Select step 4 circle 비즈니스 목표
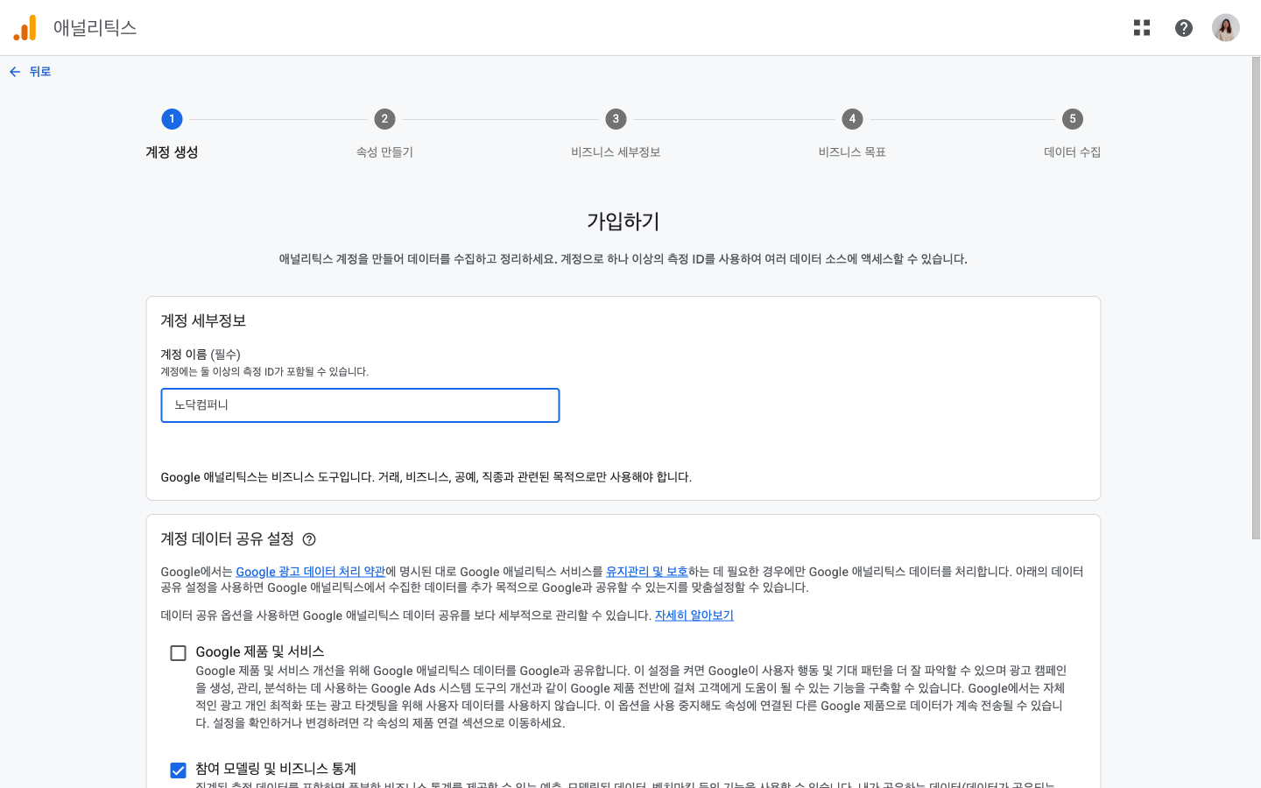 [852, 119]
